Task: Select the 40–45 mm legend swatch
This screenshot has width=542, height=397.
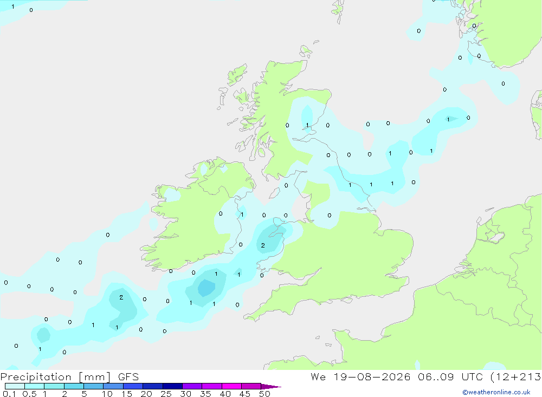Action: [x=231, y=386]
